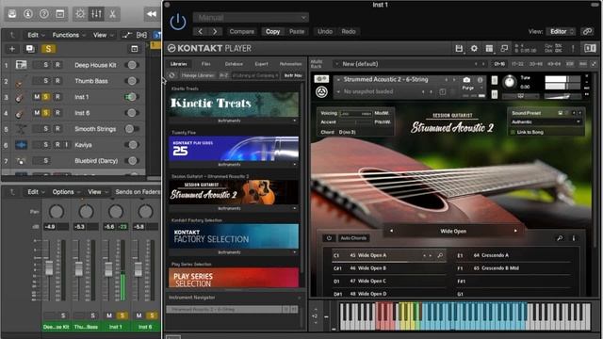Click the Voicing slider
The width and height of the screenshot is (603, 339).
(356, 114)
